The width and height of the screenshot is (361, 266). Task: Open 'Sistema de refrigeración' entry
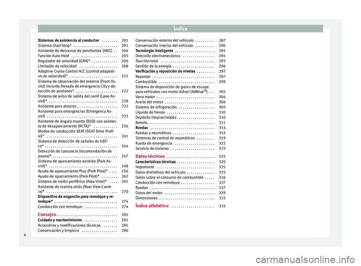(156, 107)
